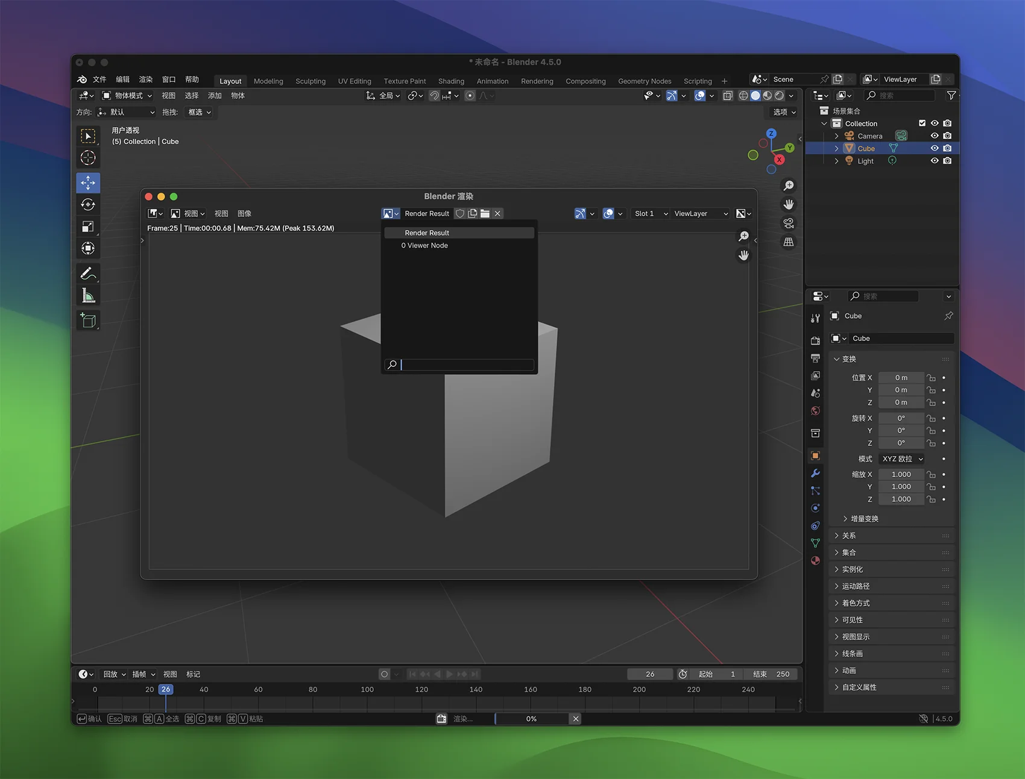Open the 框选 drag dropdown

click(199, 113)
